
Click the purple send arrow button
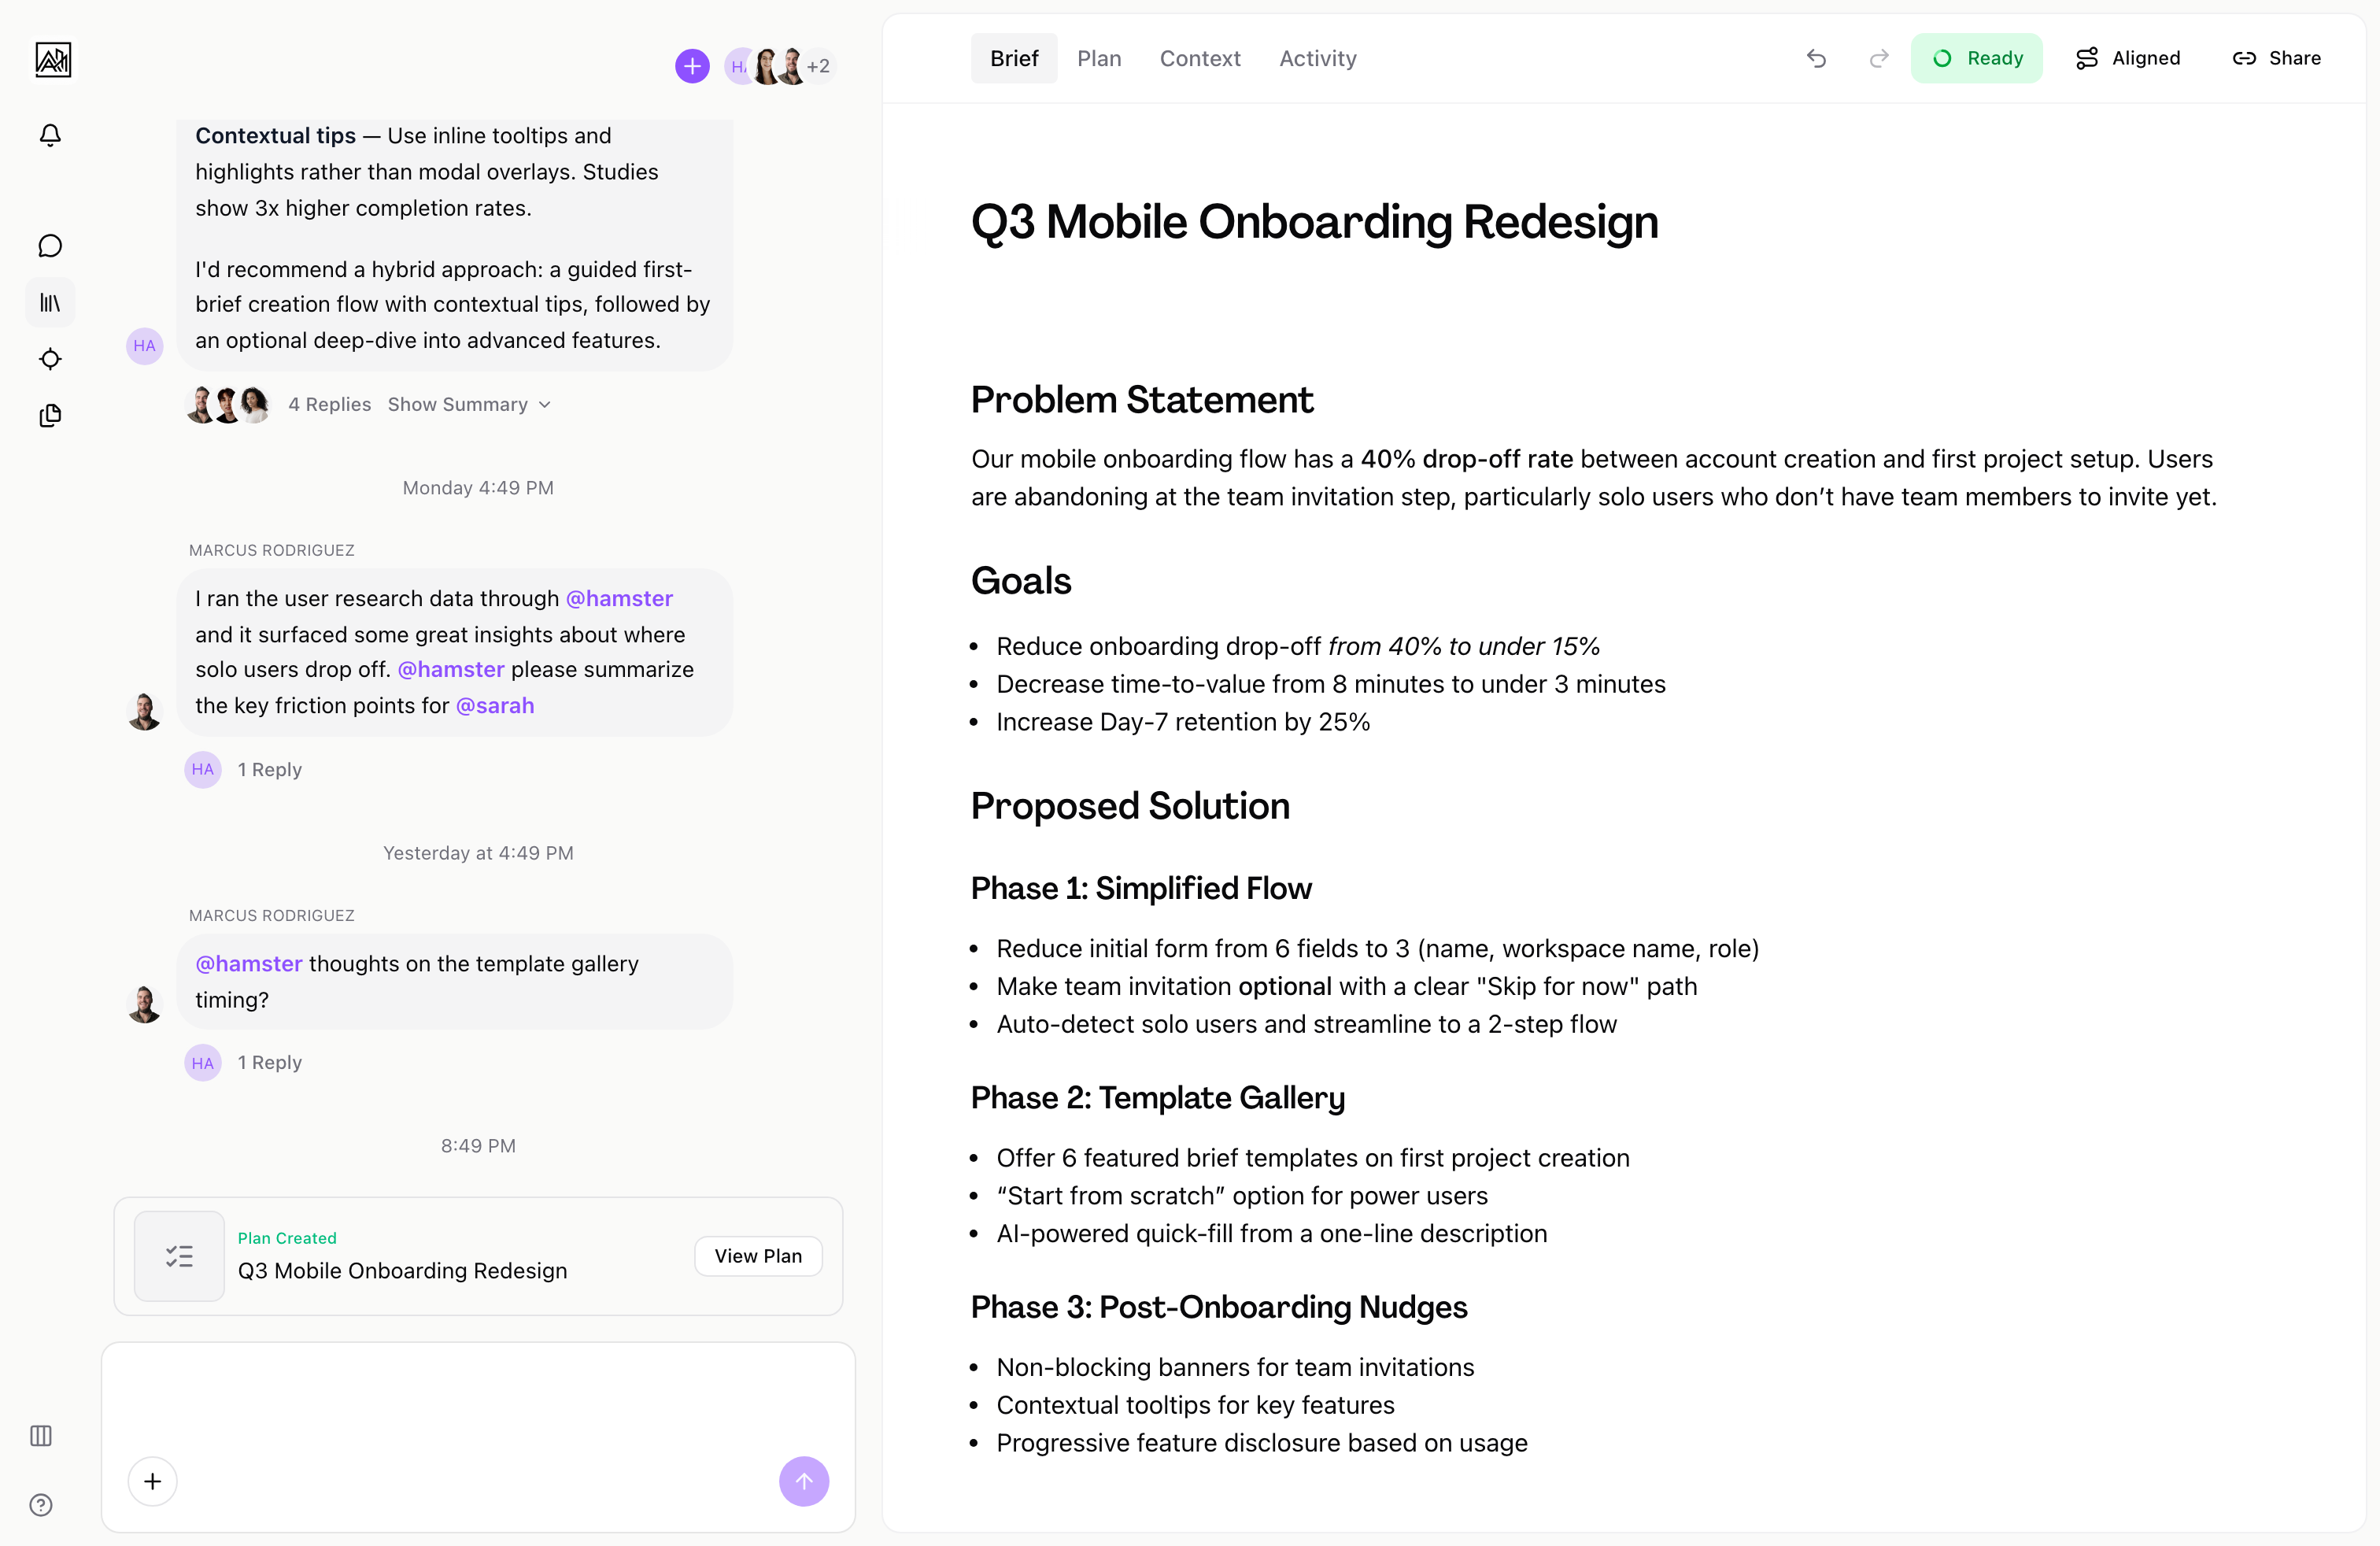coord(803,1481)
